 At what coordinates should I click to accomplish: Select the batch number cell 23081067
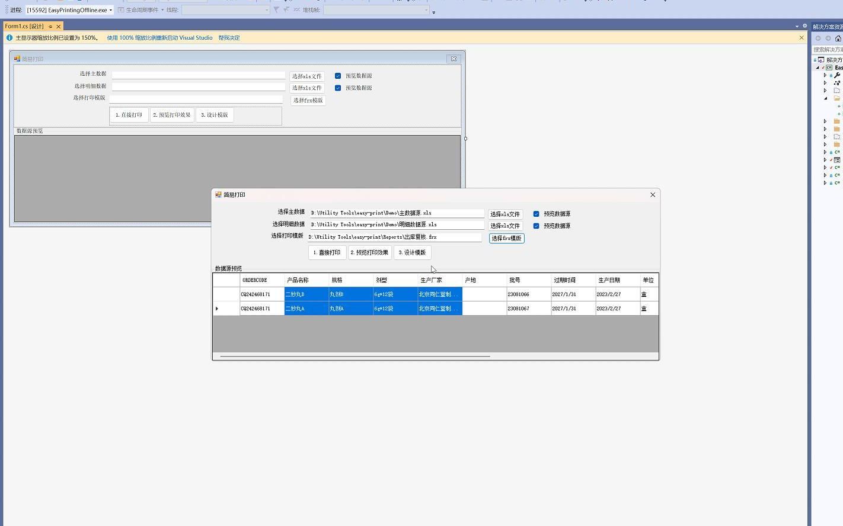(529, 309)
